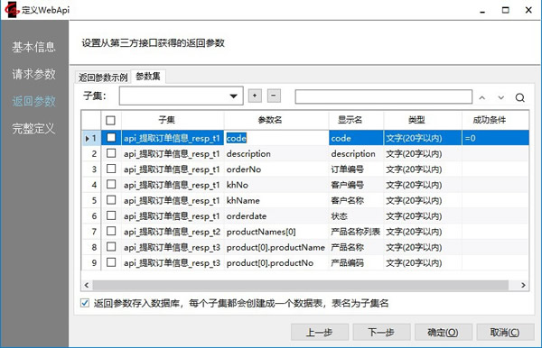Click display name 订单编号 cell
Viewport: 542px width, 348px height.
pyautogui.click(x=356, y=169)
